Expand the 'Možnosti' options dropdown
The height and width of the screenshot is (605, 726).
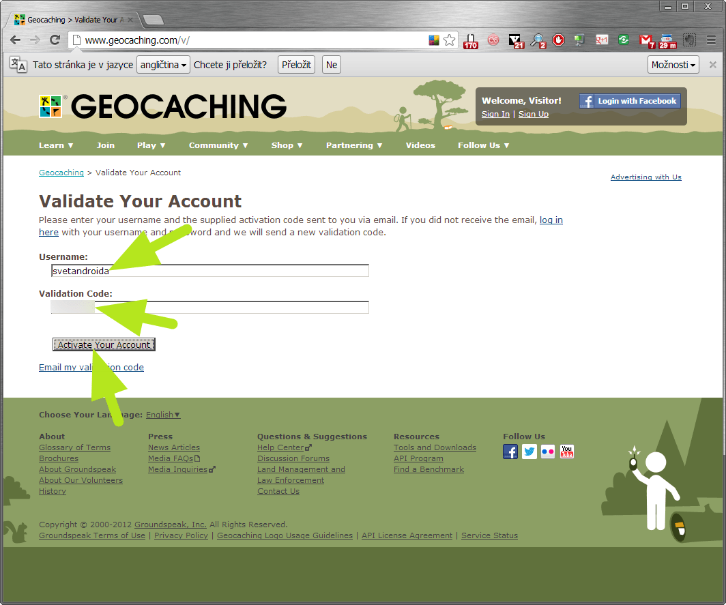click(x=673, y=65)
